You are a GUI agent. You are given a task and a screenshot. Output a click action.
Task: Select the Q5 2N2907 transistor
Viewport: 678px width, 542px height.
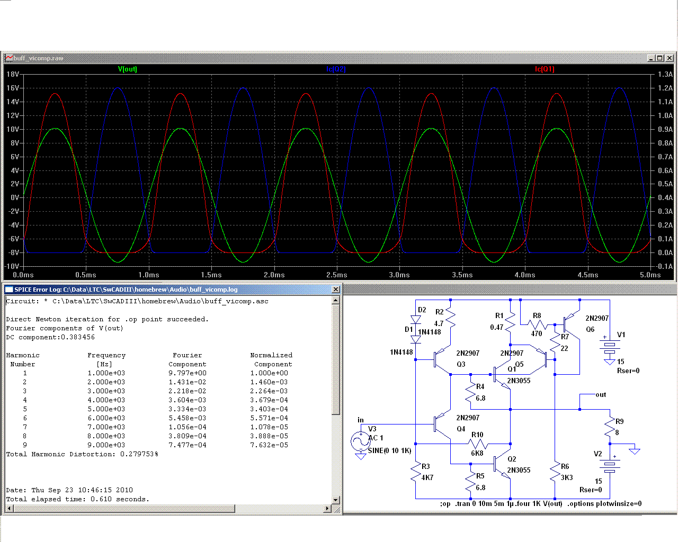539,359
